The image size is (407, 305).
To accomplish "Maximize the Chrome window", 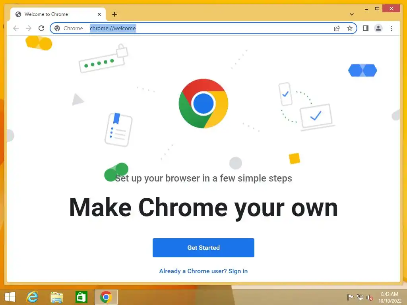I will [x=377, y=9].
